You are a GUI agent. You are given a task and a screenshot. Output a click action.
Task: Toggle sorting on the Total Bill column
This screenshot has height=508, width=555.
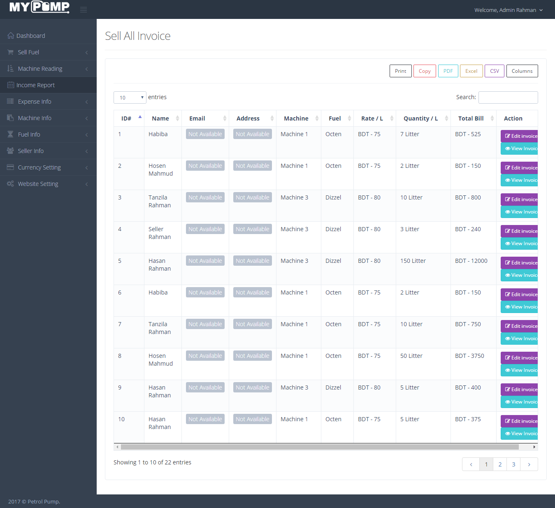click(470, 118)
